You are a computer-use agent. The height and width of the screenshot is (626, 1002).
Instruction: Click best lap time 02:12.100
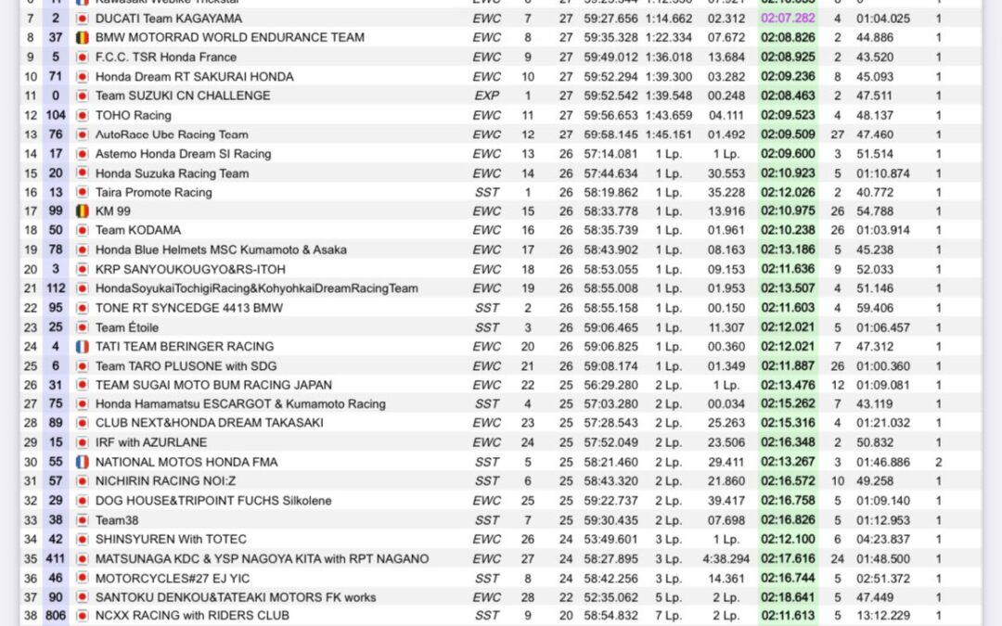(788, 539)
